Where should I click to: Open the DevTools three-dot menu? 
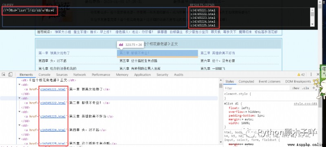tap(311, 75)
